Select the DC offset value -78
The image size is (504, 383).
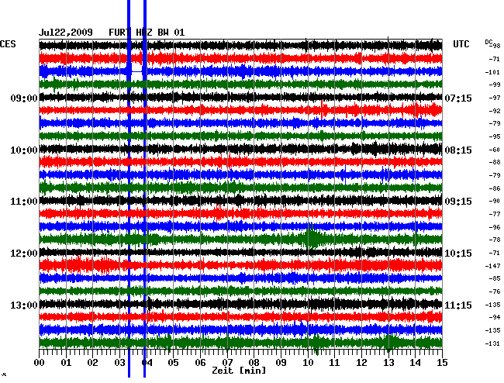pos(495,240)
